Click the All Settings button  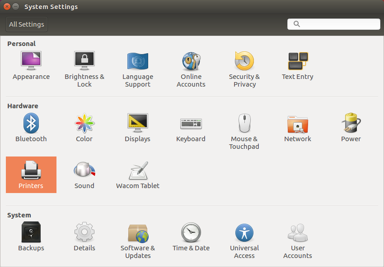[x=26, y=24]
